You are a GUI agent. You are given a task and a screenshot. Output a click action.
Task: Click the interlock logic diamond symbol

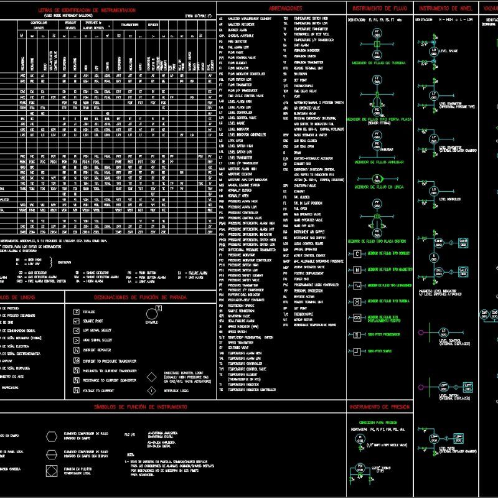tap(151, 390)
